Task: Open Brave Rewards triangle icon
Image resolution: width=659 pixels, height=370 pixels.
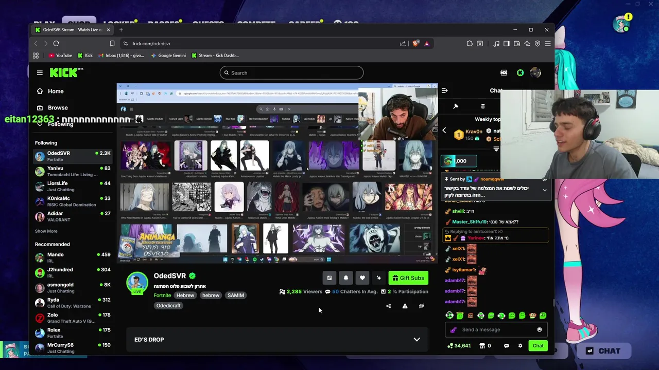Action: 426,44
